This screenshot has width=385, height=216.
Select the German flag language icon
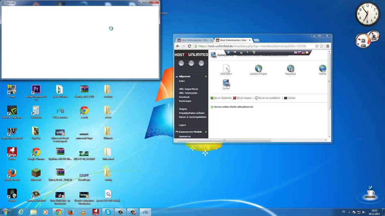point(303,52)
